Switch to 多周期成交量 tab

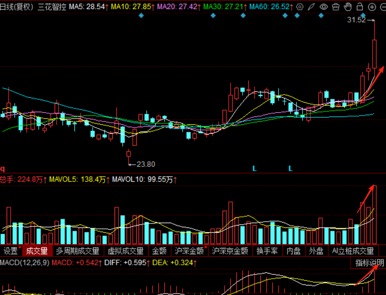pyautogui.click(x=78, y=251)
